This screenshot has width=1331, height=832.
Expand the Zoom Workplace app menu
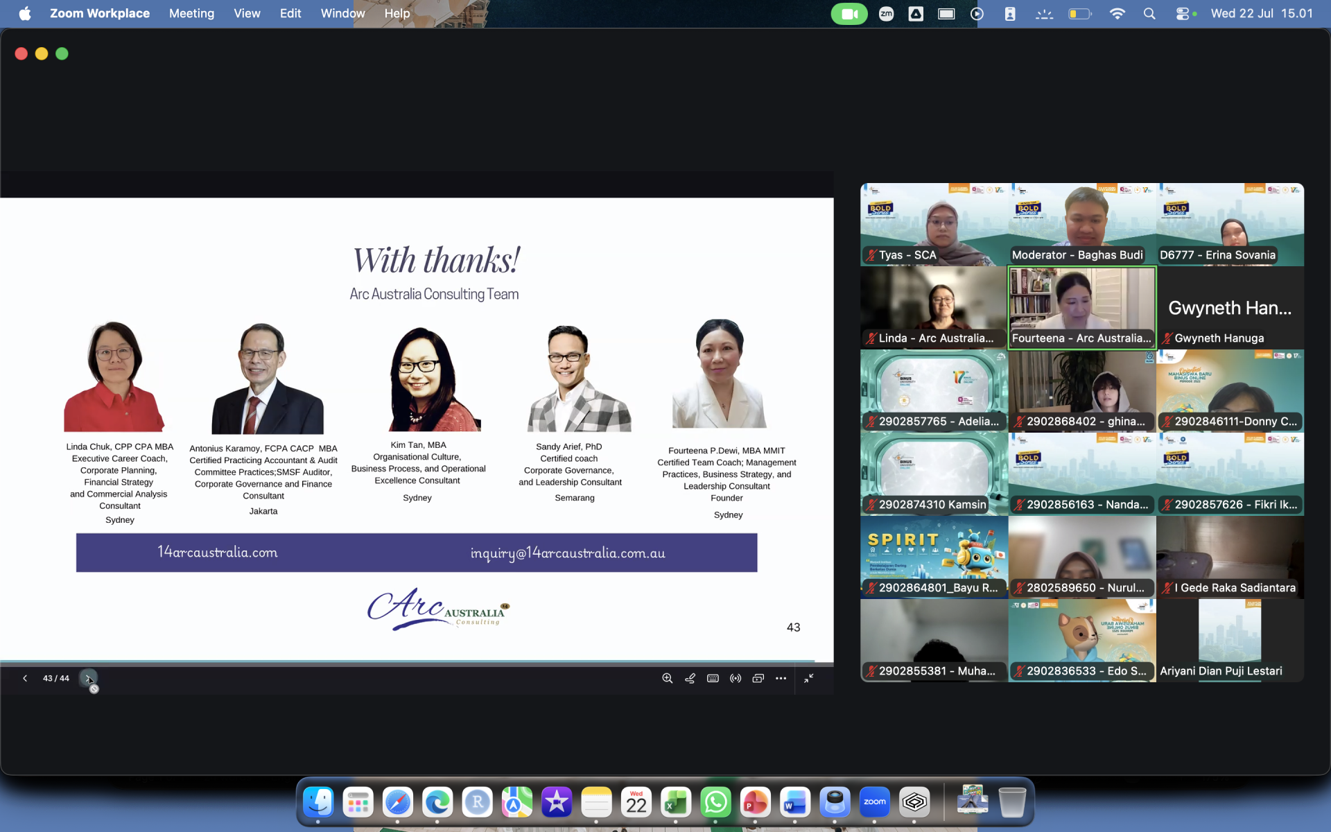100,13
